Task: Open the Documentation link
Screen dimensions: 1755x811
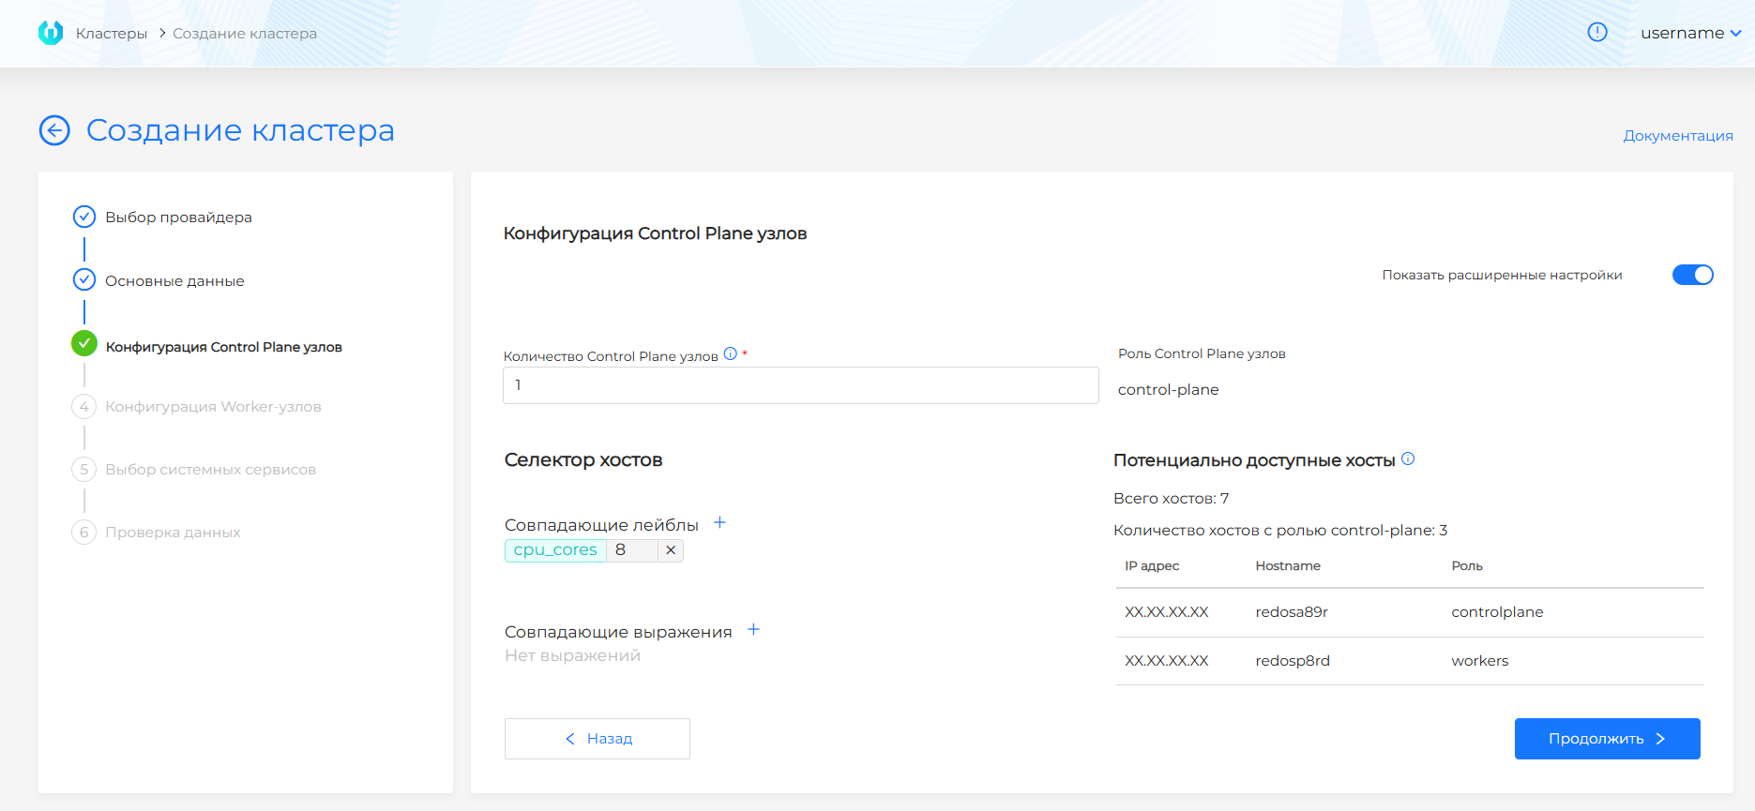Action: 1677,136
